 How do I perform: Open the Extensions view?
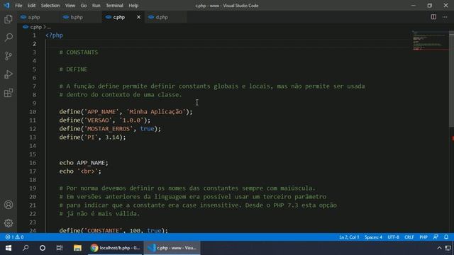[x=9, y=93]
